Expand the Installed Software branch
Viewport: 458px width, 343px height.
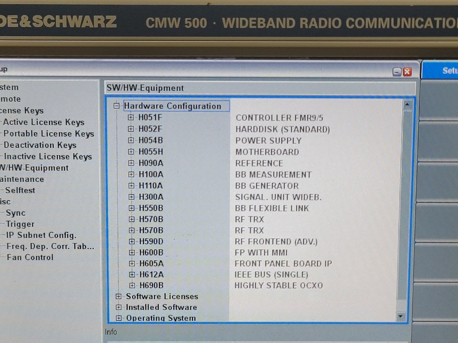pyautogui.click(x=118, y=307)
